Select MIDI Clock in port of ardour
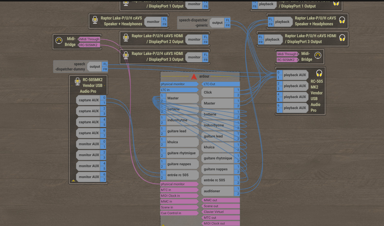This screenshot has height=226, width=384. (x=179, y=196)
